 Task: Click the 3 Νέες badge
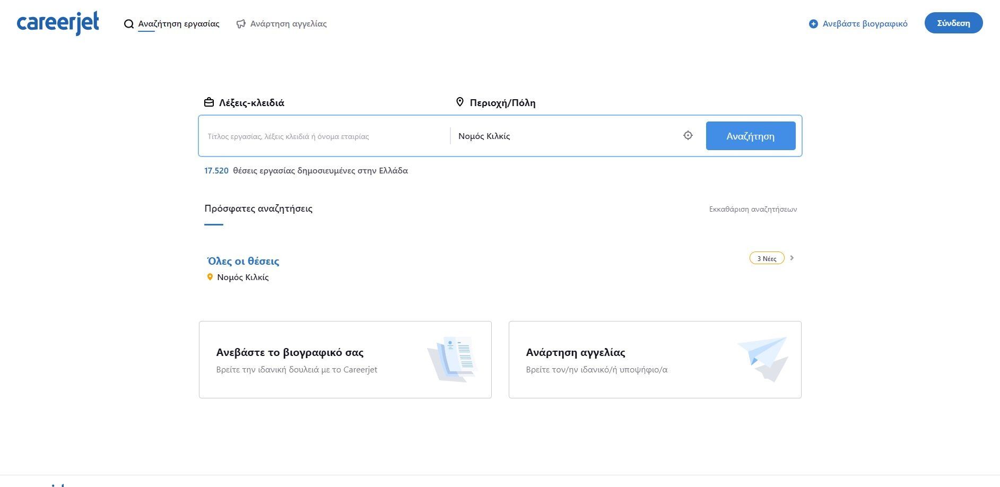767,258
